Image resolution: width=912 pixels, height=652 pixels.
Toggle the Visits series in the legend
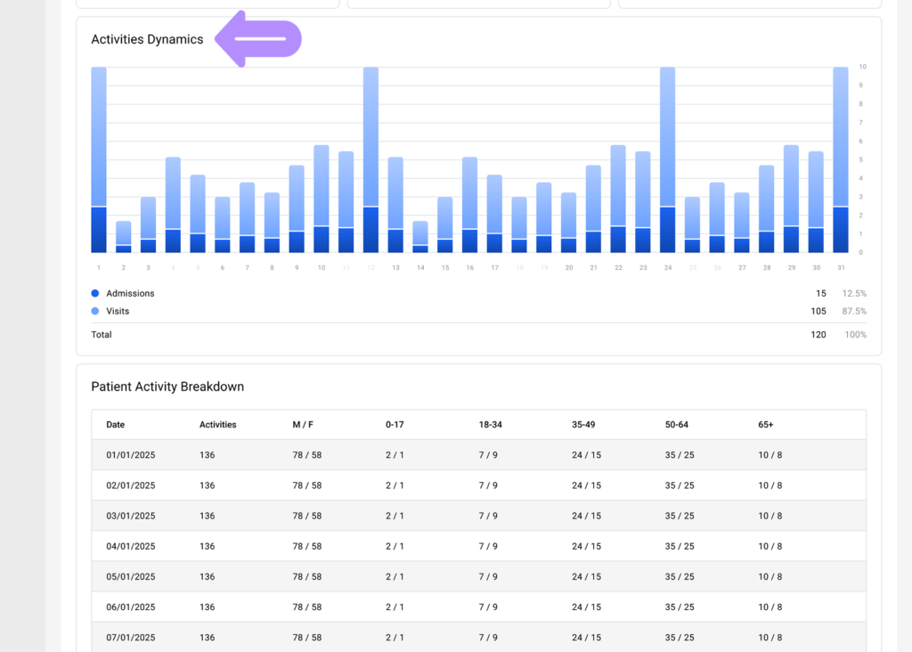pos(117,311)
